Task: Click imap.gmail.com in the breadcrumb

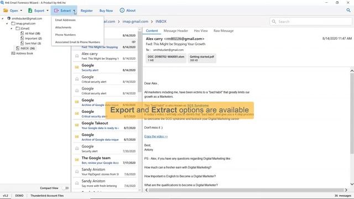Action: [x=135, y=22]
